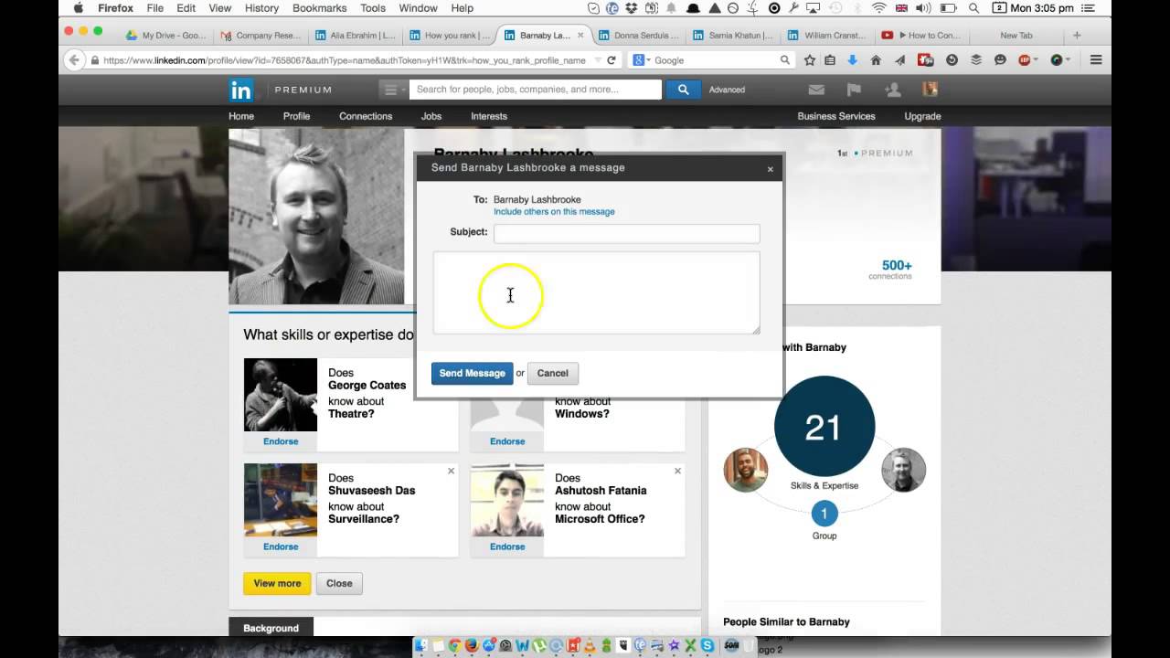Open Spotlight search in menu bar
Image resolution: width=1170 pixels, height=658 pixels.
[x=973, y=8]
